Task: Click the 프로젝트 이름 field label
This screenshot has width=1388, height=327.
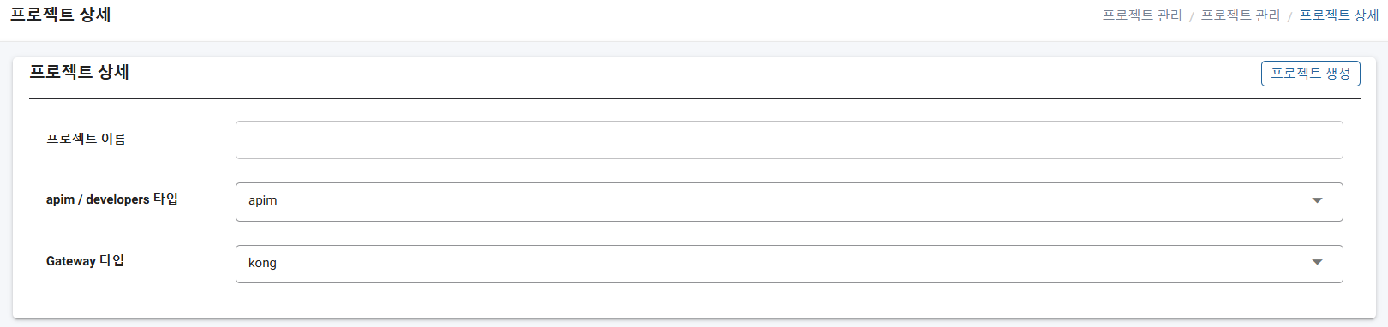Action: [86, 139]
